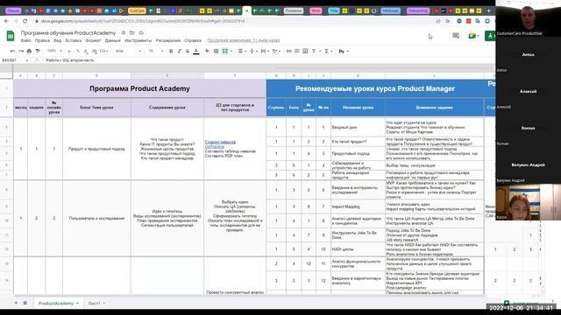Screen dimensions: 561x315
Task: Activate the paint format roller tool
Action: 38,51
